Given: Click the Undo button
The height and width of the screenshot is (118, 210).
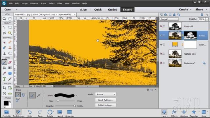Looking at the screenshot, I should 30,113.
